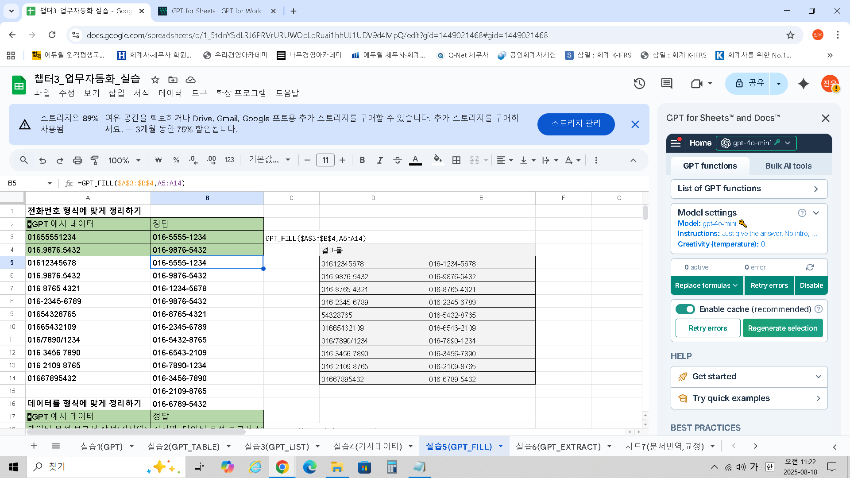
Task: Toggle italic formatting
Action: tap(380, 160)
